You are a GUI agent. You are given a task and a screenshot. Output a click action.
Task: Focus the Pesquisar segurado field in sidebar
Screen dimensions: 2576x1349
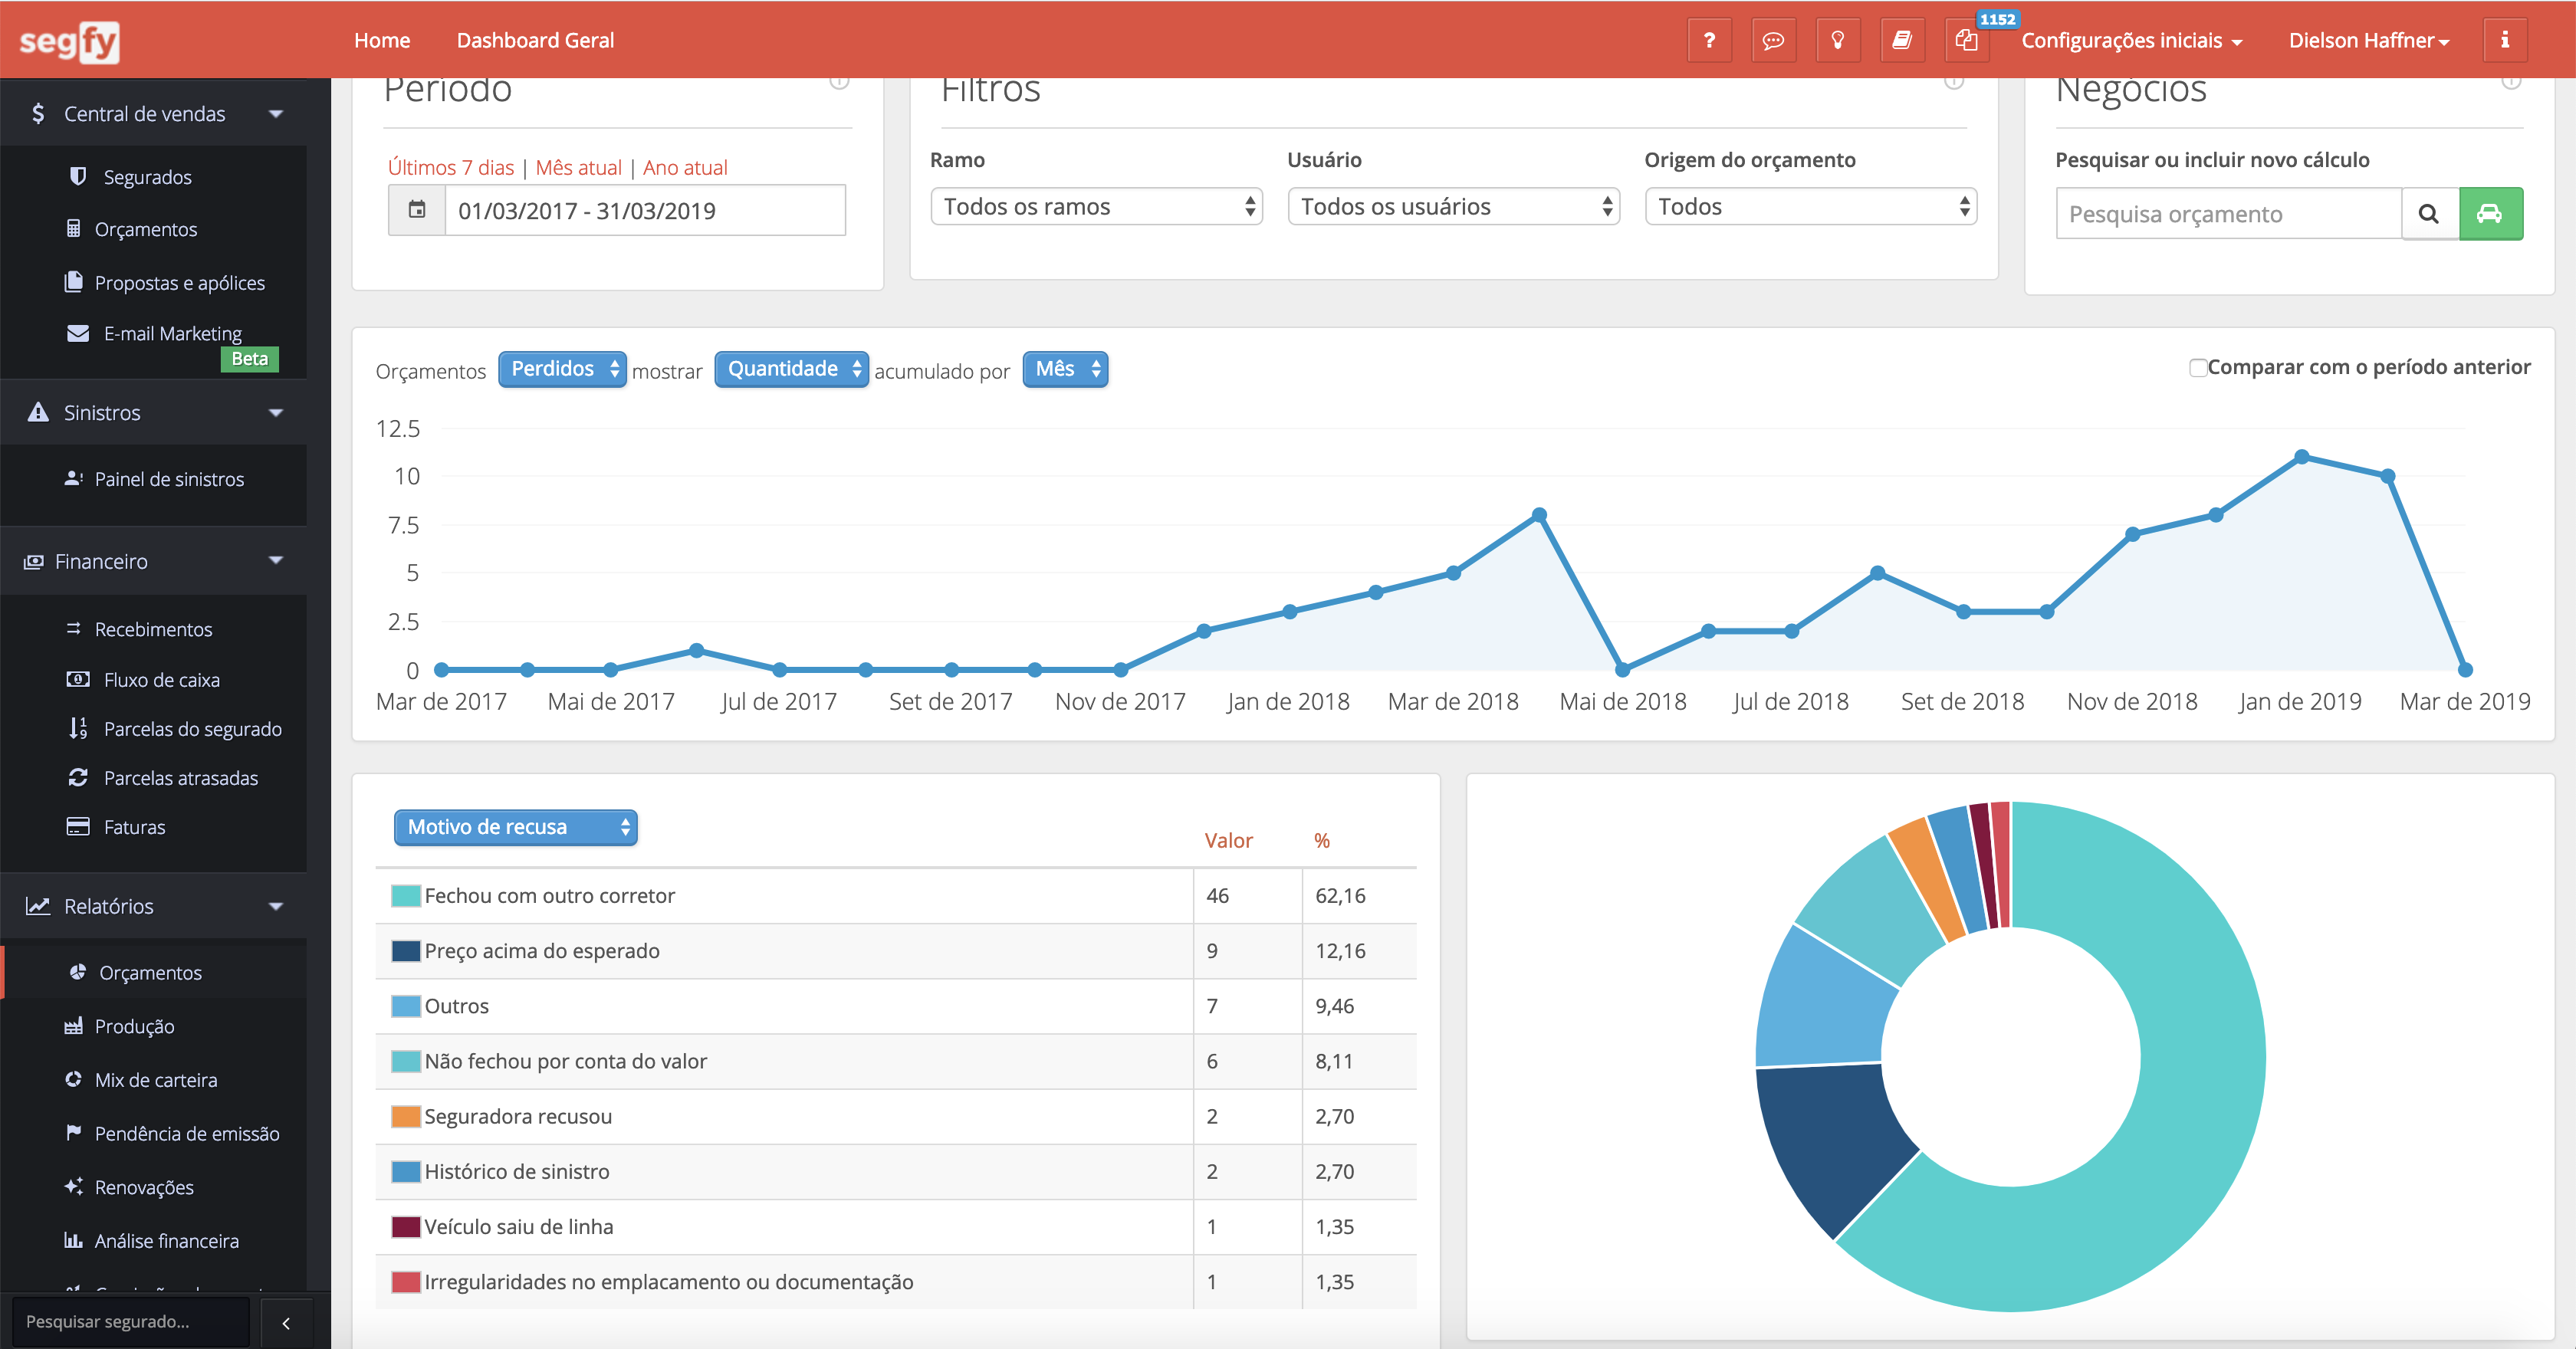click(130, 1322)
